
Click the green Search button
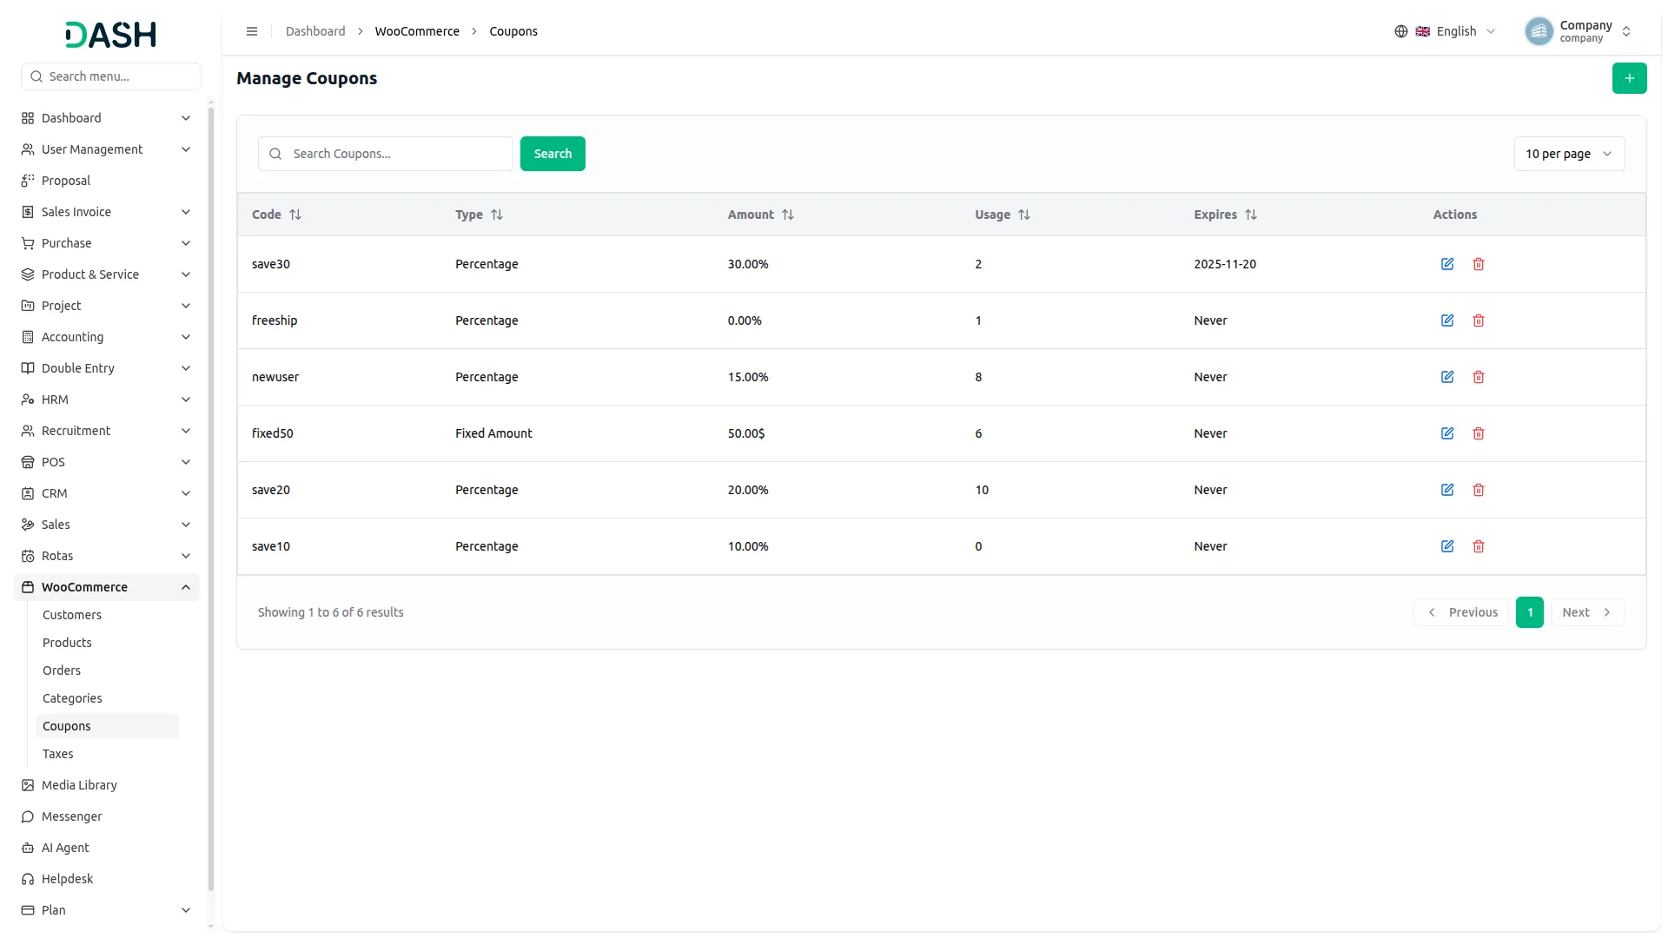(x=553, y=154)
